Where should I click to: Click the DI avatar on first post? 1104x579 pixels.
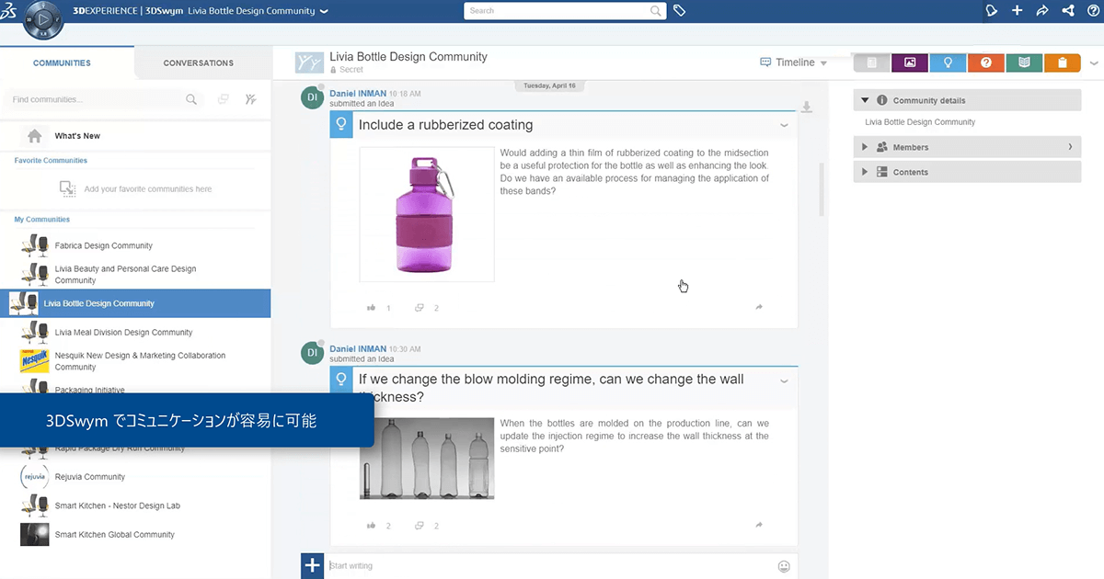[313, 97]
